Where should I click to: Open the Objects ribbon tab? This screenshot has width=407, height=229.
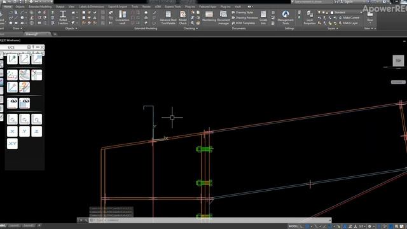point(20,6)
